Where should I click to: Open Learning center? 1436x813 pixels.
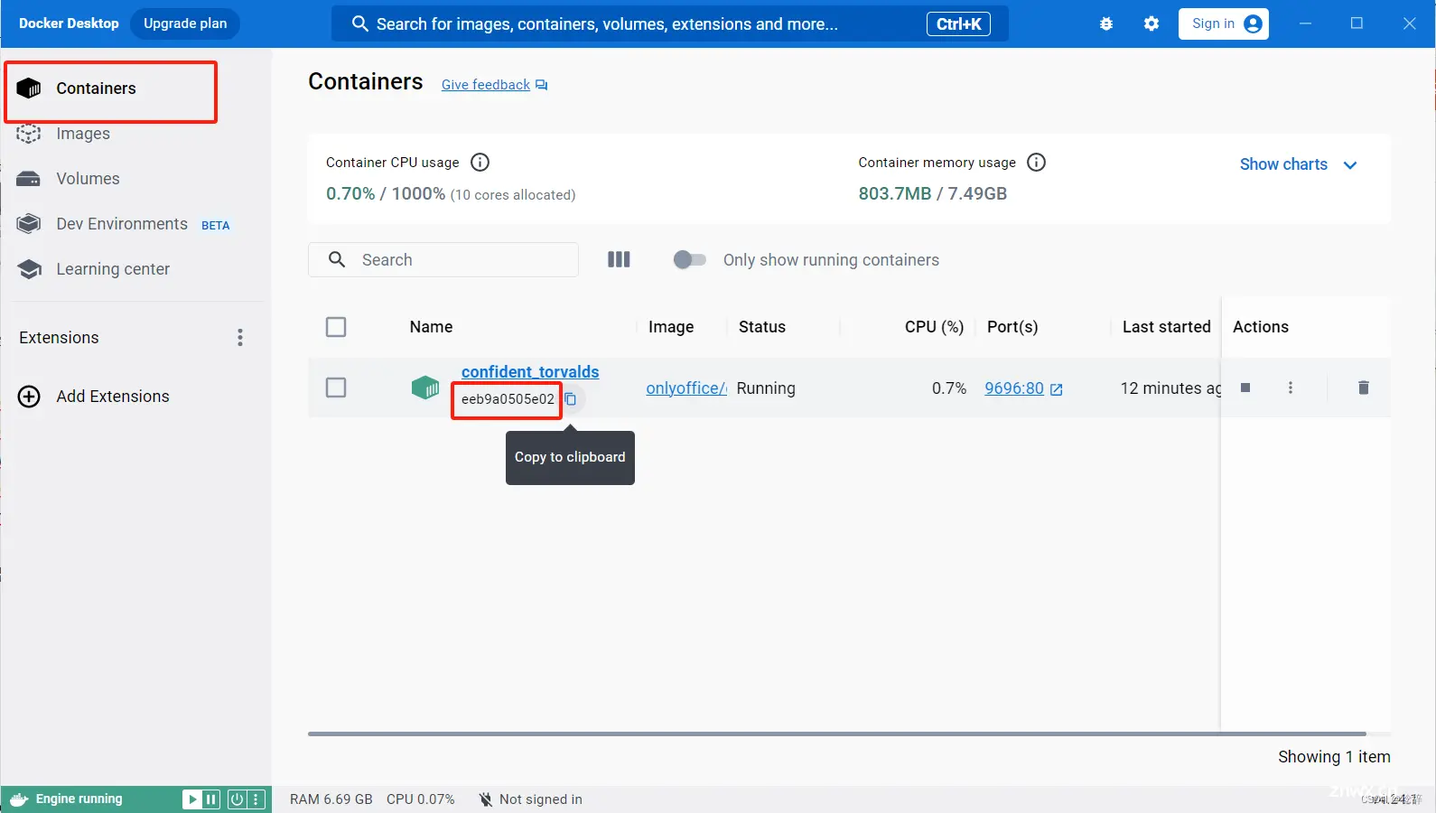click(x=113, y=269)
